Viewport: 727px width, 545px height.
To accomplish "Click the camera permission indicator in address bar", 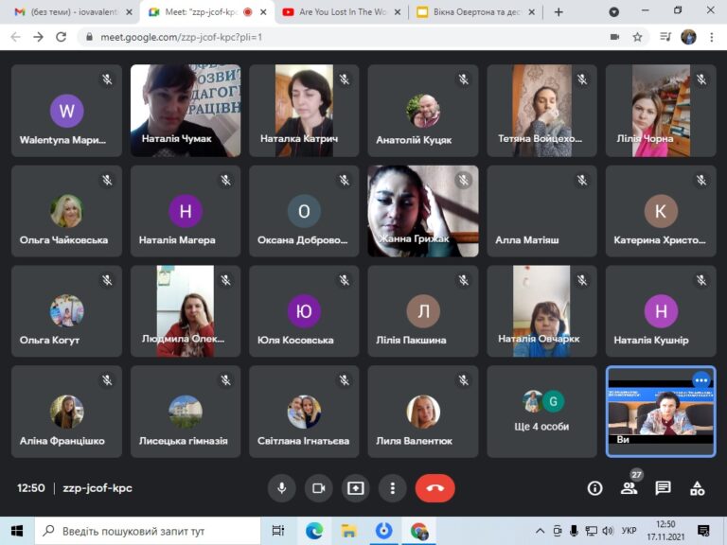I will point(614,37).
